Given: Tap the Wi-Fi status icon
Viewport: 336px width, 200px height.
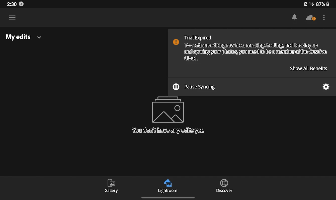Looking at the screenshot, I should pyautogui.click(x=312, y=4).
